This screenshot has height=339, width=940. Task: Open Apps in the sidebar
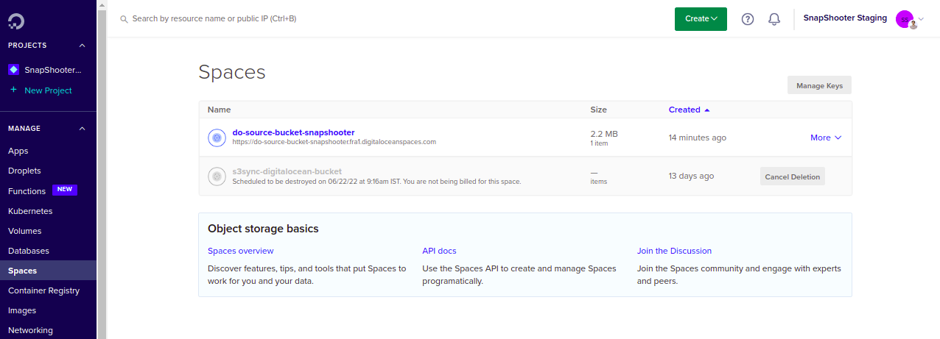pyautogui.click(x=18, y=151)
